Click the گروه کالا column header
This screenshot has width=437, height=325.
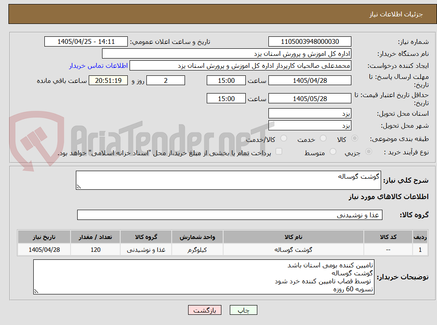click(146, 237)
